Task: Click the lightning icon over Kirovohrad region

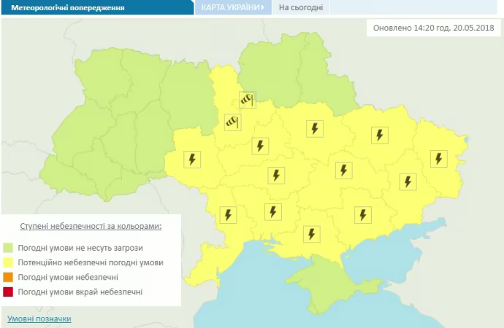Action: point(275,175)
